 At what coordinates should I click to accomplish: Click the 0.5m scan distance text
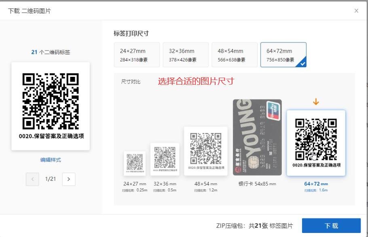[x=165, y=190]
